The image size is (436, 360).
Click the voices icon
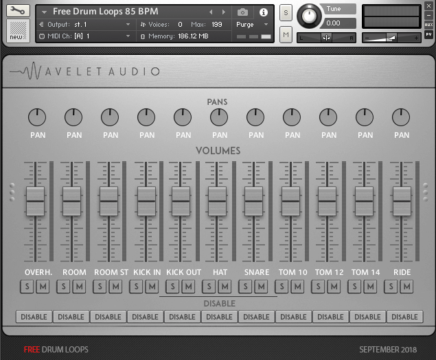(143, 25)
